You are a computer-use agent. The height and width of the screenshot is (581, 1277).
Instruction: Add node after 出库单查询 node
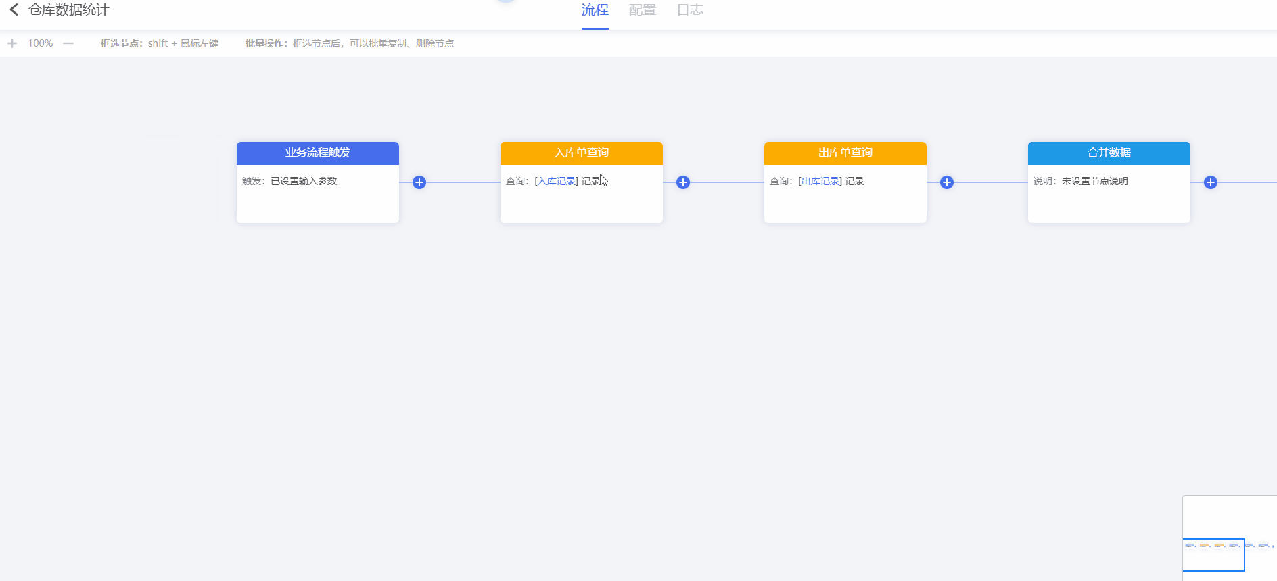coord(947,182)
